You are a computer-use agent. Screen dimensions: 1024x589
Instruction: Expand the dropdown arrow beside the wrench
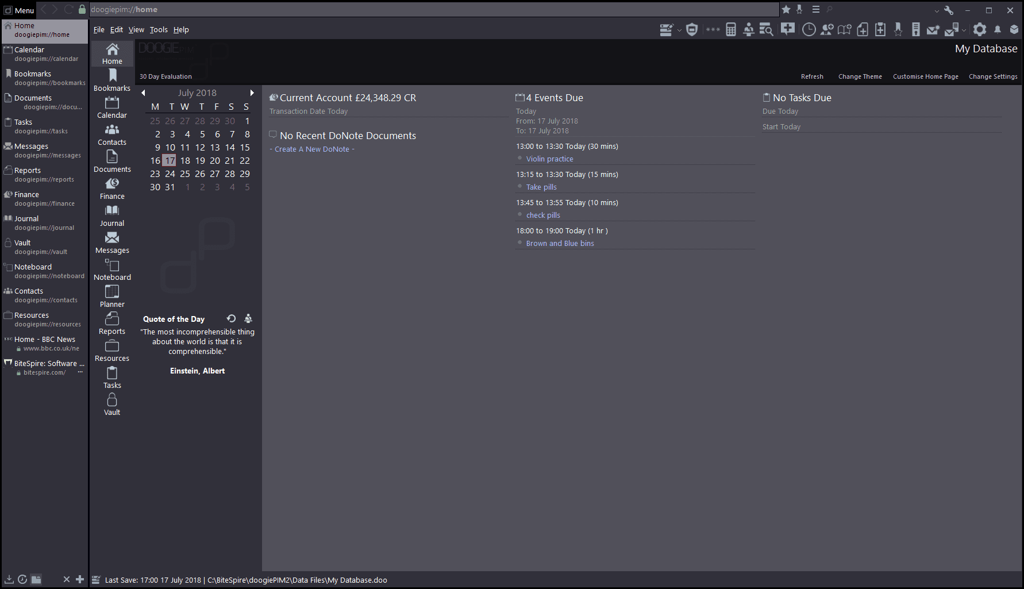click(937, 10)
